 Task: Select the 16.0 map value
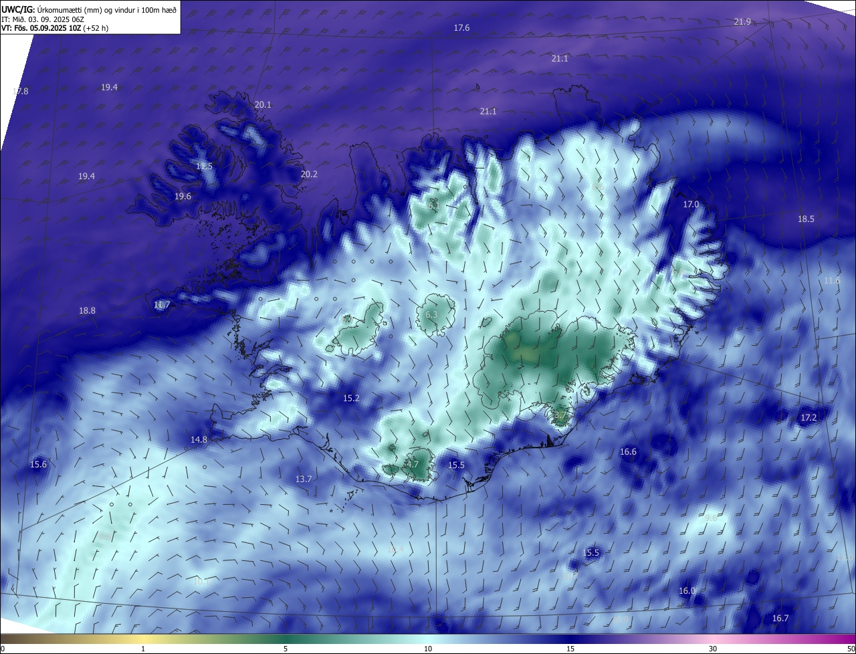tap(687, 591)
